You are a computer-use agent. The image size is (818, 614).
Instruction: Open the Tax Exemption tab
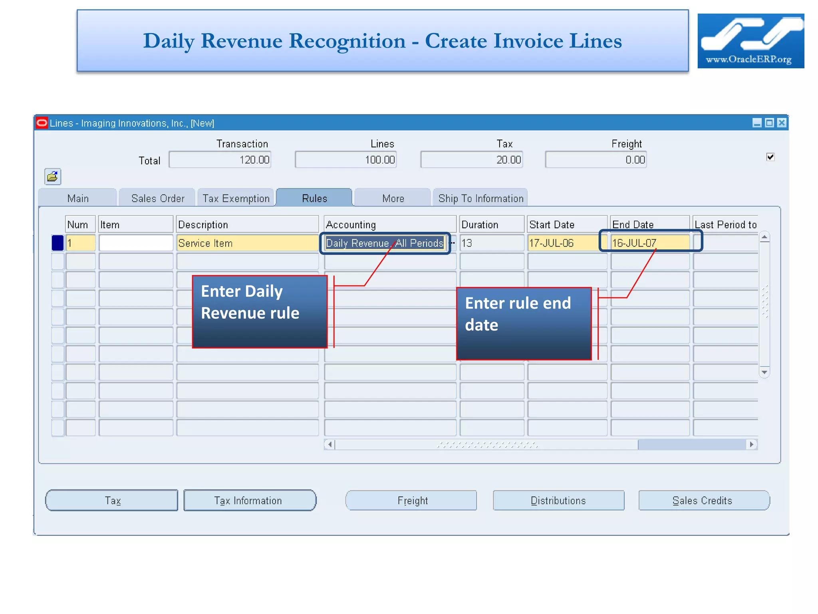click(x=236, y=198)
